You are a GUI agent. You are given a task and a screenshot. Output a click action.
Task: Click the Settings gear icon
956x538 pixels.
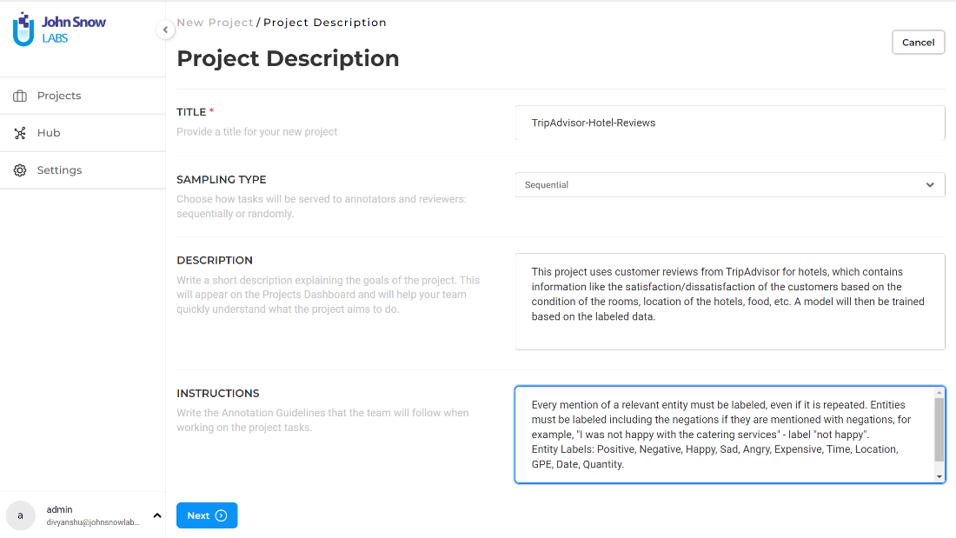coord(20,170)
